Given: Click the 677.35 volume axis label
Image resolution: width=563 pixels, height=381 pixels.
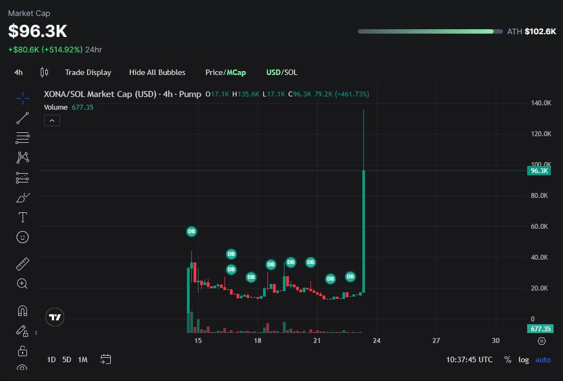Looking at the screenshot, I should tap(540, 329).
